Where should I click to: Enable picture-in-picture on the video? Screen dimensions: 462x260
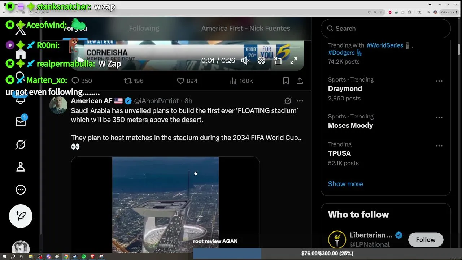pos(278,61)
